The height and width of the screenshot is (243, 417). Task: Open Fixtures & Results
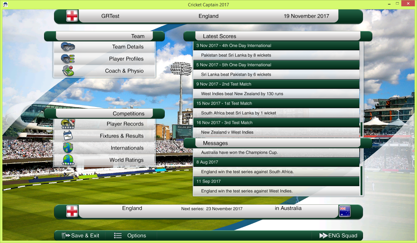[104, 136]
